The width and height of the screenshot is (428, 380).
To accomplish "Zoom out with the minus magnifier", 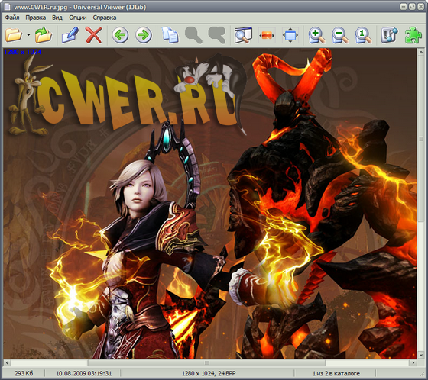I will (x=340, y=35).
